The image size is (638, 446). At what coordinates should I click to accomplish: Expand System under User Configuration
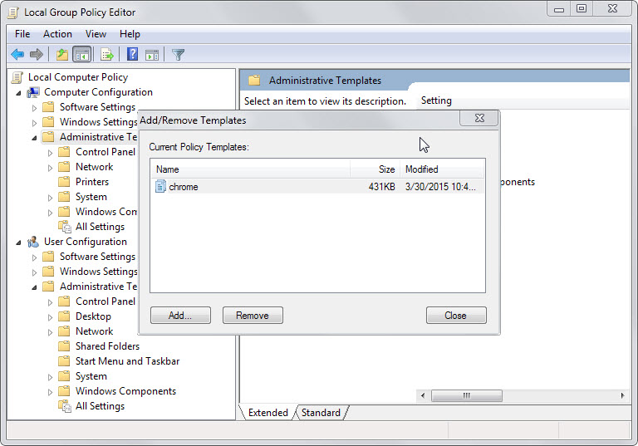[51, 377]
